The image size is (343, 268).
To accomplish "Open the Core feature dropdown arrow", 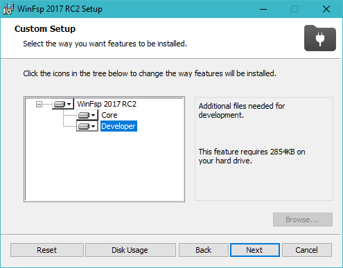I will coord(94,115).
